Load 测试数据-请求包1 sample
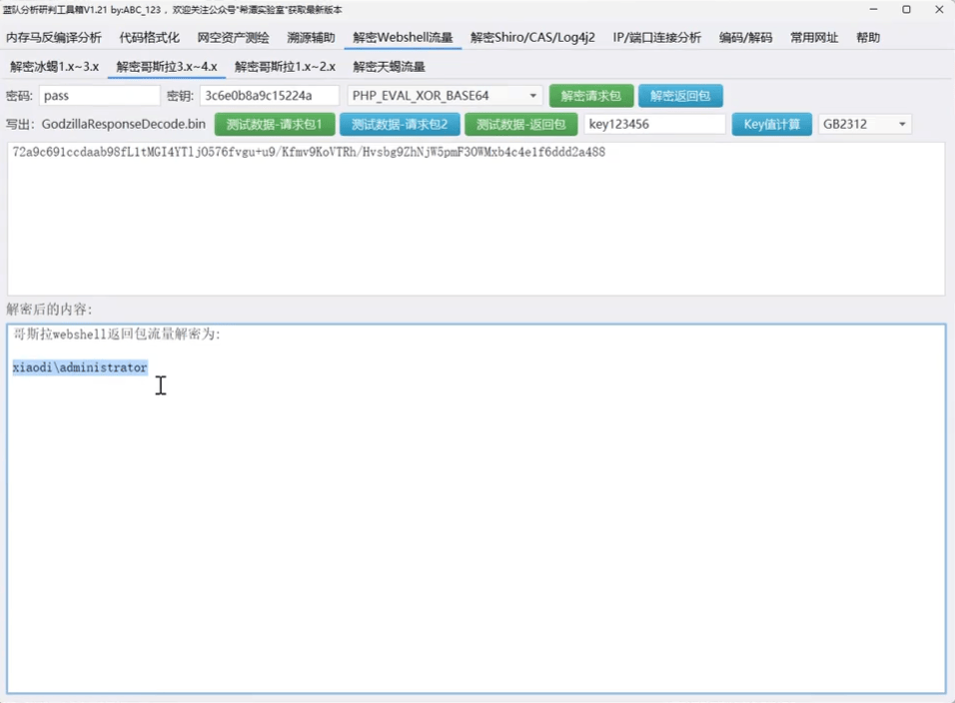Image resolution: width=955 pixels, height=703 pixels. (x=275, y=124)
